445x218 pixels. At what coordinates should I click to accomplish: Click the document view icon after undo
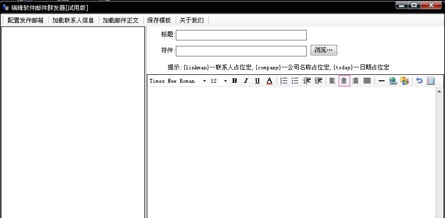(x=431, y=81)
